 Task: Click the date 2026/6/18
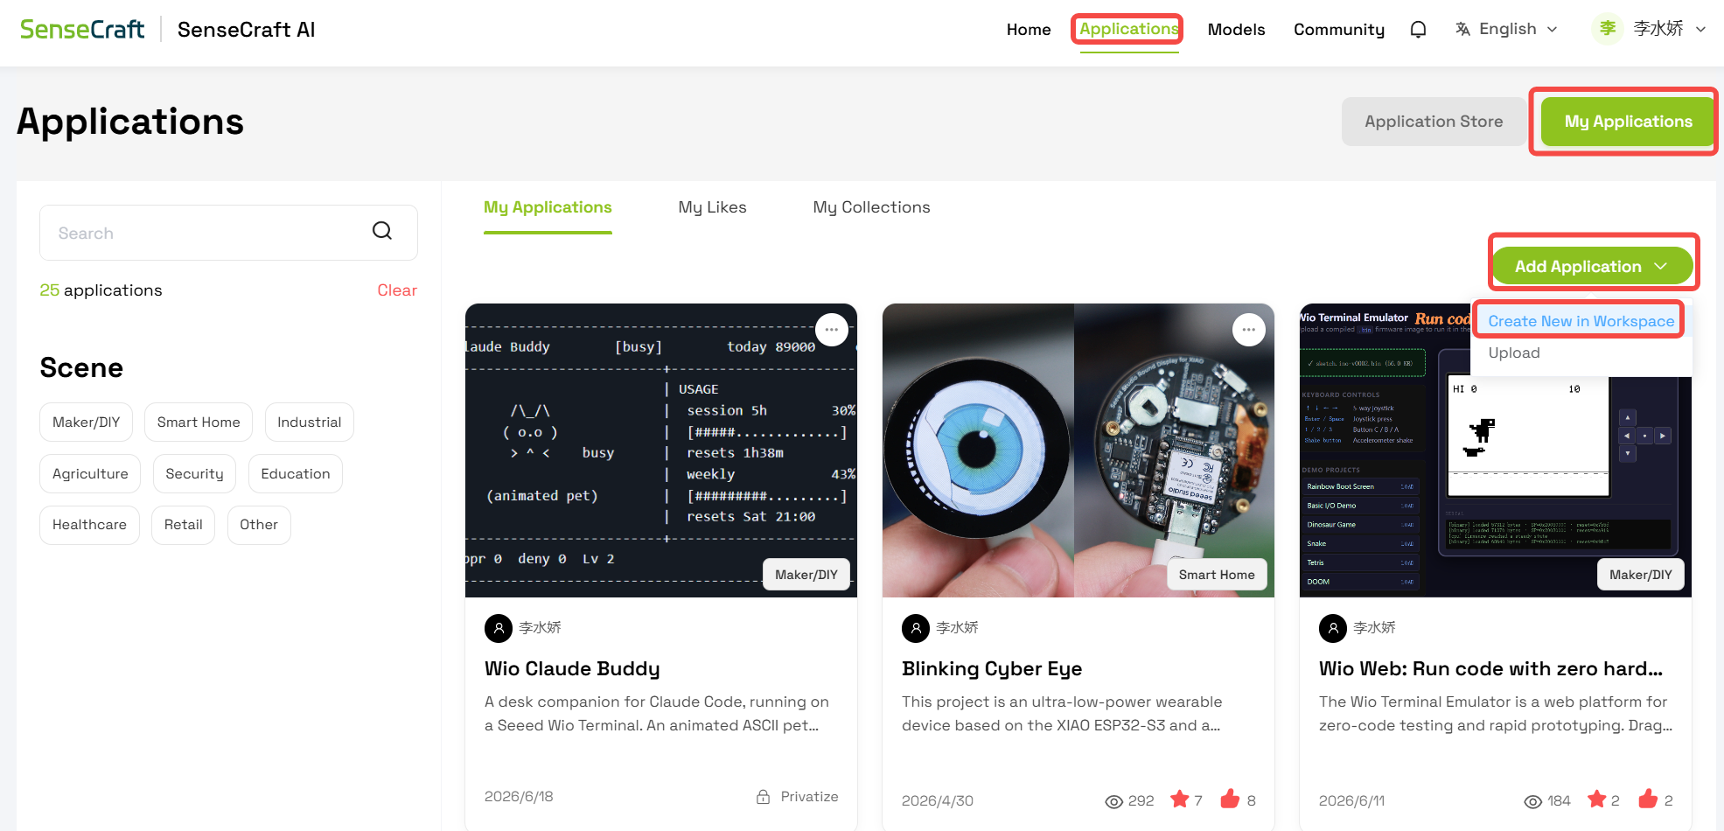519,797
